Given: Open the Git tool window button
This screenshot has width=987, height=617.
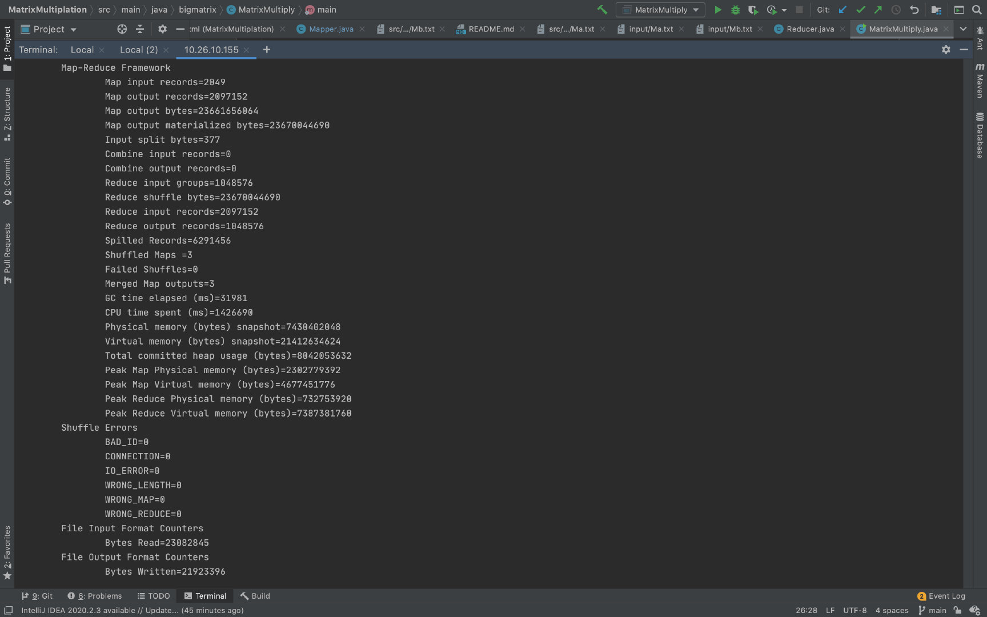Looking at the screenshot, I should [x=37, y=596].
